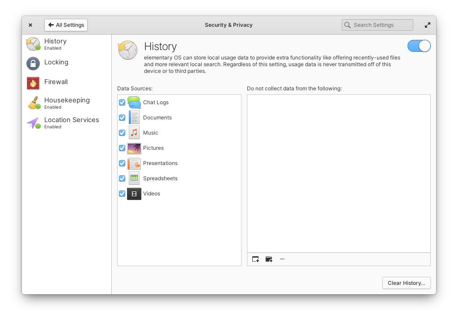Screen dimensions: 458x322
Task: Click the Clear History button
Action: 406,283
